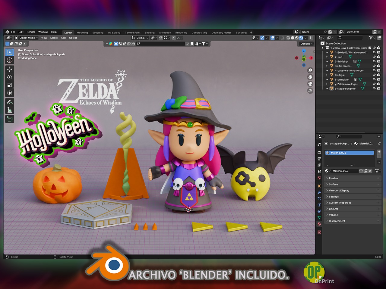Enable proportional editing toggle
The height and width of the screenshot is (289, 386).
point(174,38)
